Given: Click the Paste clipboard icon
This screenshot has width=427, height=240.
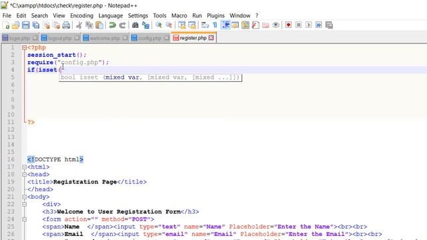Looking at the screenshot, I should pyautogui.click(x=99, y=25).
